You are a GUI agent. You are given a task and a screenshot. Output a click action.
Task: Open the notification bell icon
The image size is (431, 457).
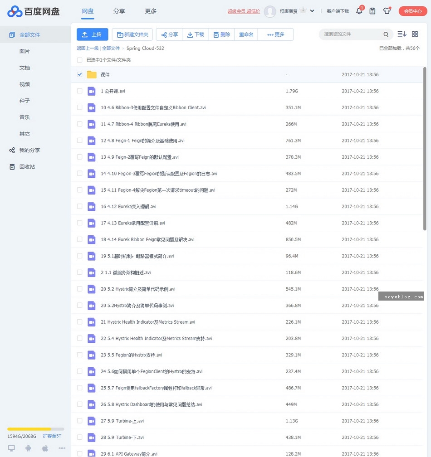[x=359, y=11]
